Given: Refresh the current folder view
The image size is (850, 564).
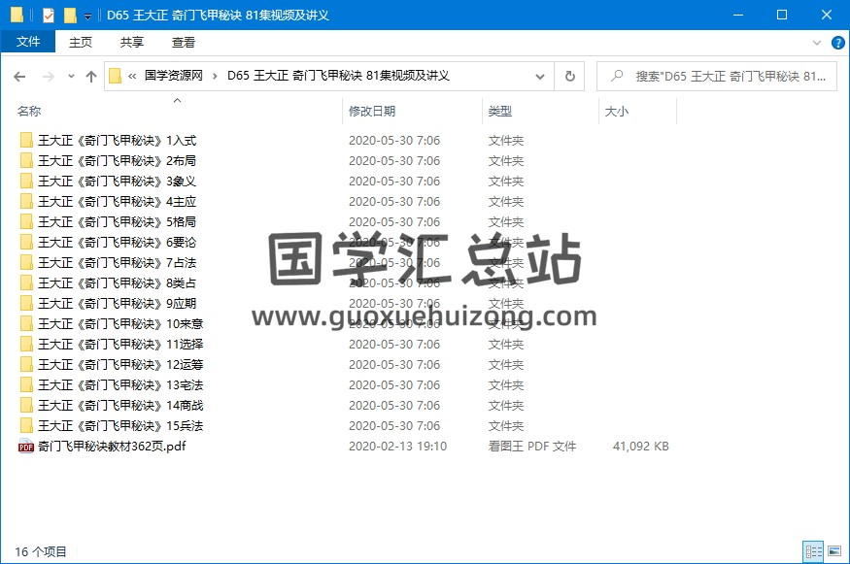Looking at the screenshot, I should pos(569,76).
